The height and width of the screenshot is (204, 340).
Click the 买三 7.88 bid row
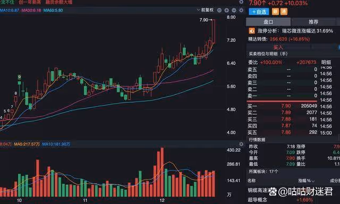(x=282, y=119)
